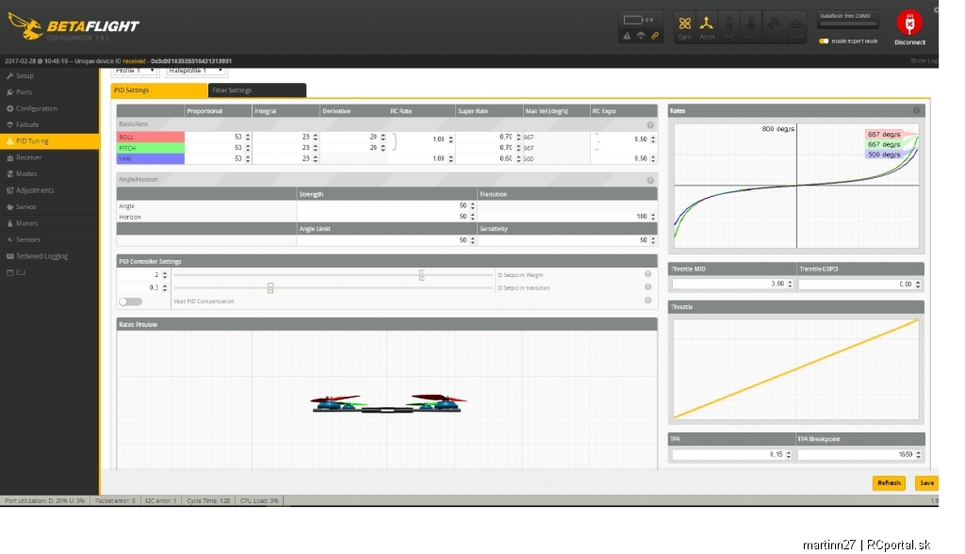Click the Angle/Horizon help icon
Image resolution: width=965 pixels, height=554 pixels.
coord(650,180)
